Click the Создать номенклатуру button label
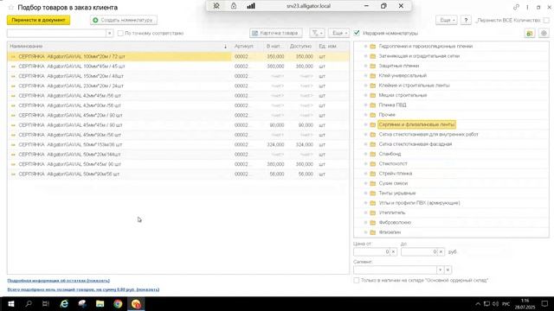This screenshot has height=311, width=554. [126, 21]
